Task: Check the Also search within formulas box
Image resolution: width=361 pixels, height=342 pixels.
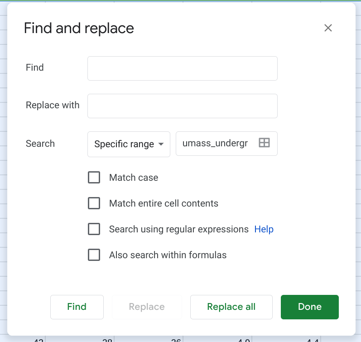Action: (94, 255)
